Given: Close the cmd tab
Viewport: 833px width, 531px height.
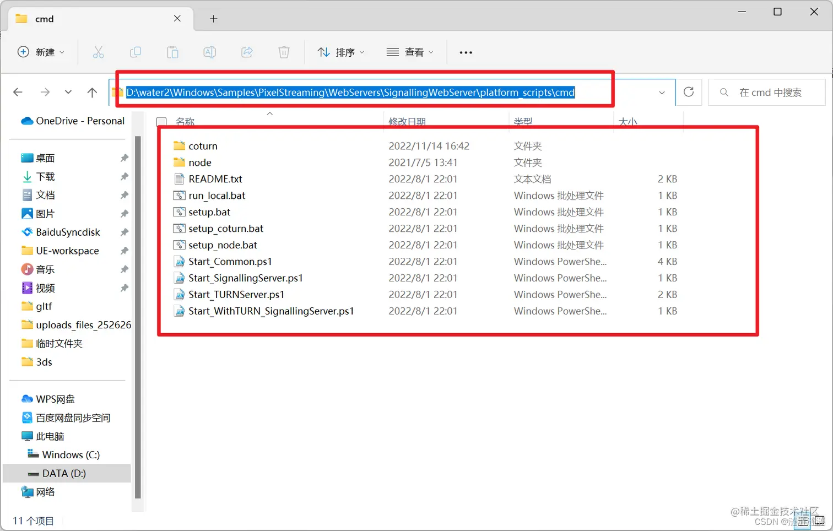Looking at the screenshot, I should (177, 18).
